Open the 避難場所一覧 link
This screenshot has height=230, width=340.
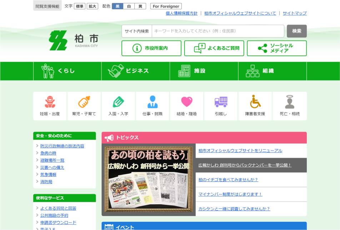pyautogui.click(x=52, y=160)
